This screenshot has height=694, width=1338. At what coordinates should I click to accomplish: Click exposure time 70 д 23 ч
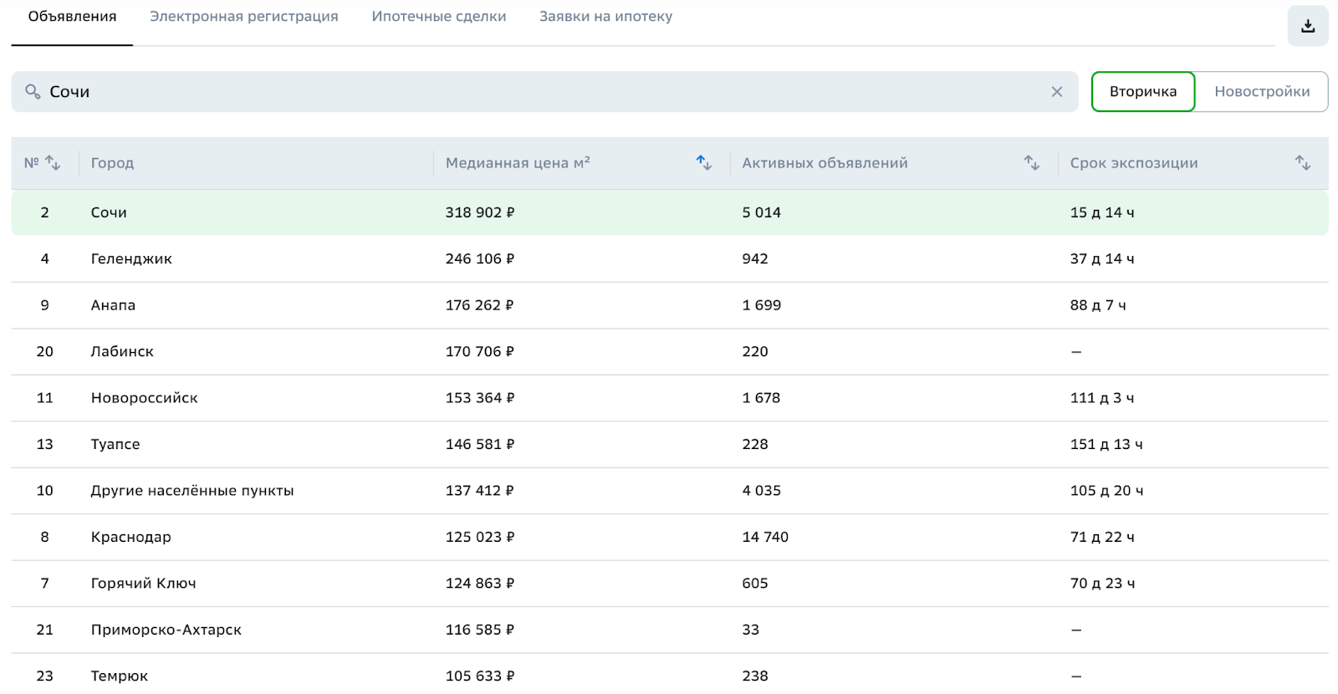click(x=1102, y=584)
